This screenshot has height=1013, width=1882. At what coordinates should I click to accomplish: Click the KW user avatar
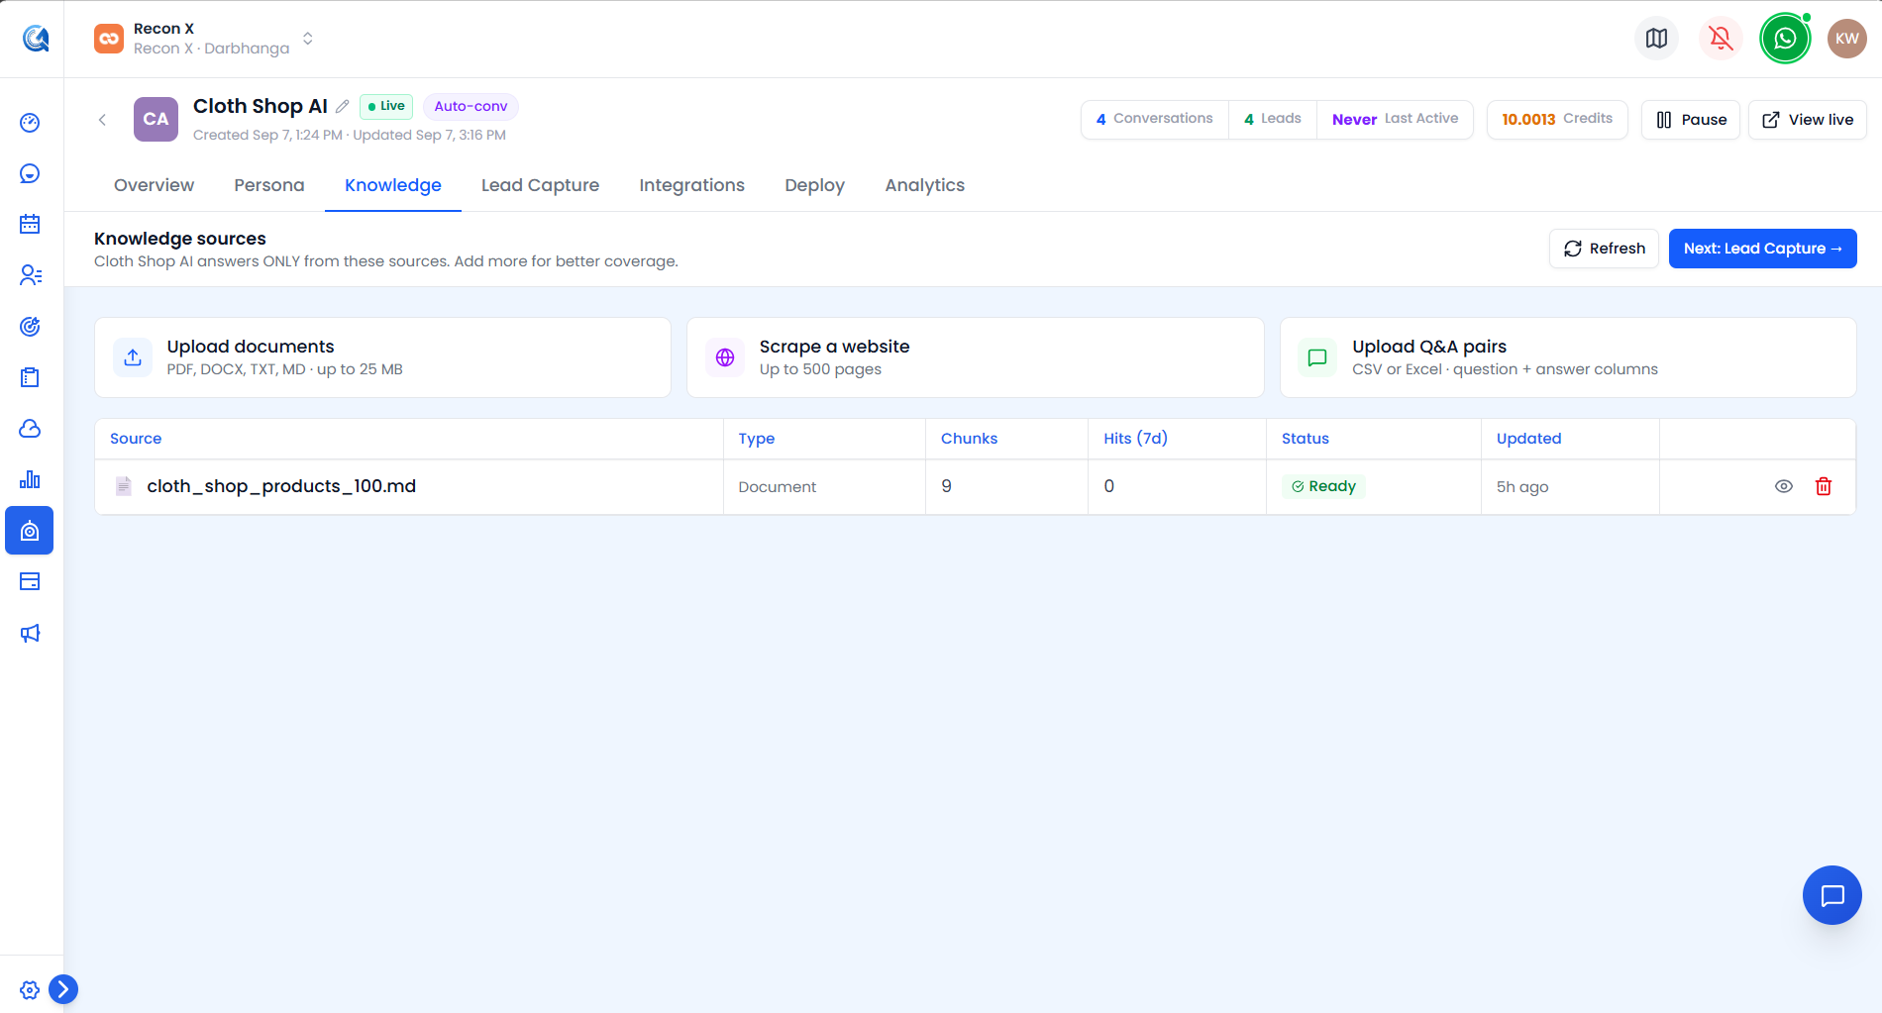tap(1847, 39)
